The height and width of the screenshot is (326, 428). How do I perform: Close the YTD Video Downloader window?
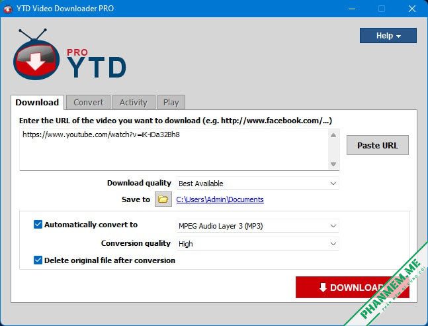(x=412, y=9)
